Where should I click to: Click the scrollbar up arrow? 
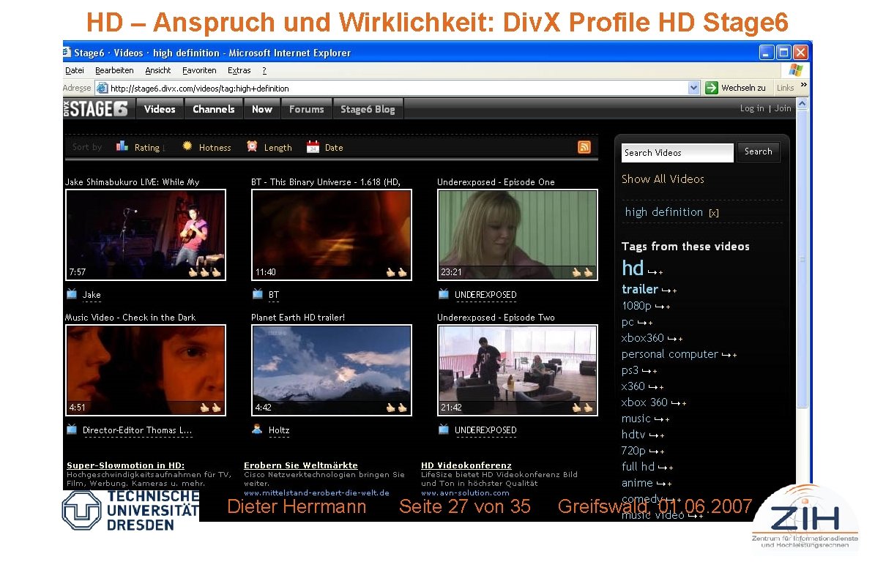[x=802, y=104]
